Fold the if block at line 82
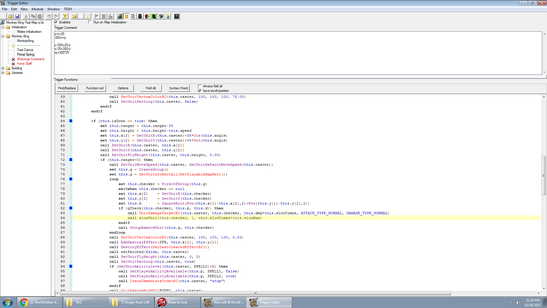Viewport: 547px width, 308px height. [x=71, y=208]
